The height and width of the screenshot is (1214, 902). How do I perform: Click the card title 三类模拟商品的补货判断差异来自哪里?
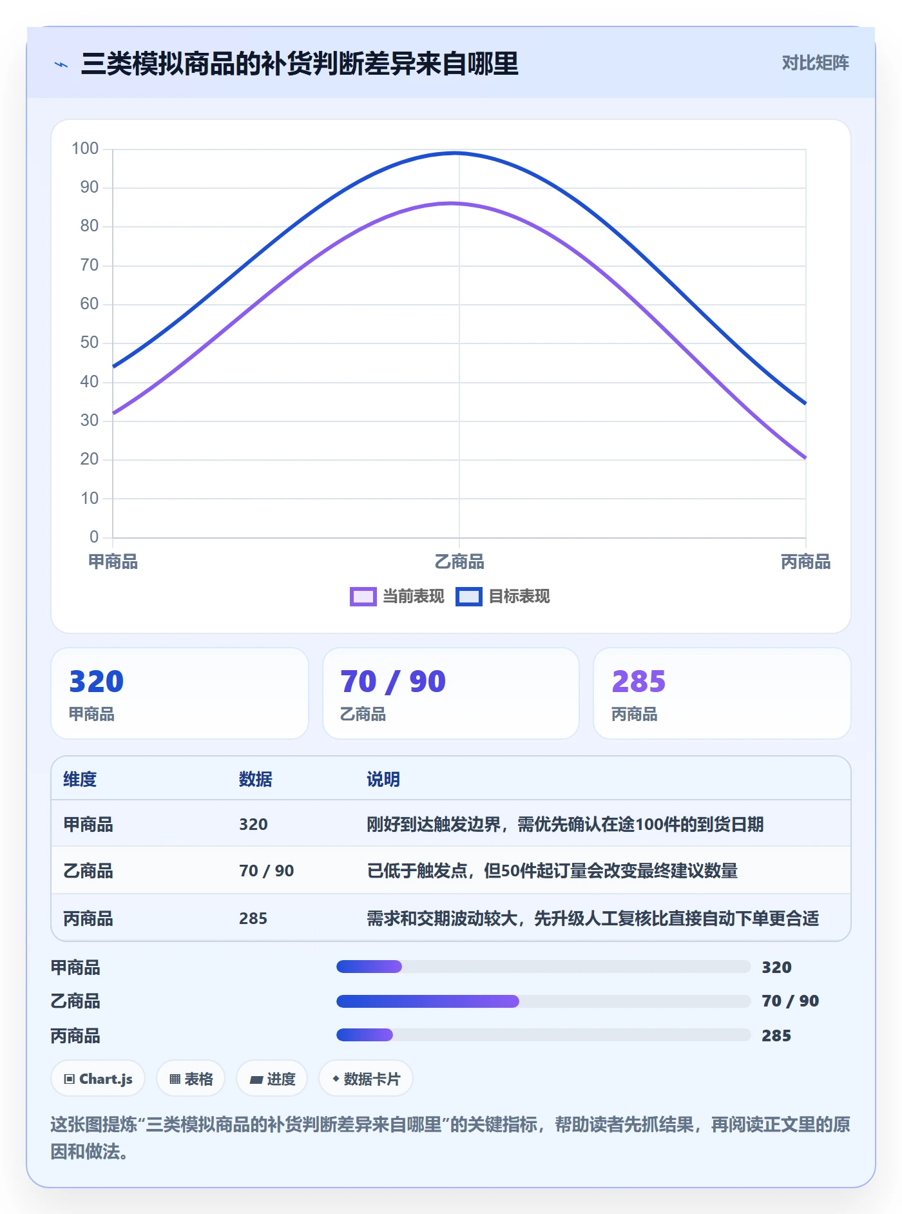coord(300,64)
